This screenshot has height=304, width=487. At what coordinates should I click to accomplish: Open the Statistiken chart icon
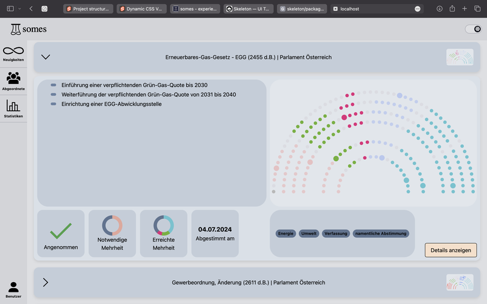[x=13, y=109]
